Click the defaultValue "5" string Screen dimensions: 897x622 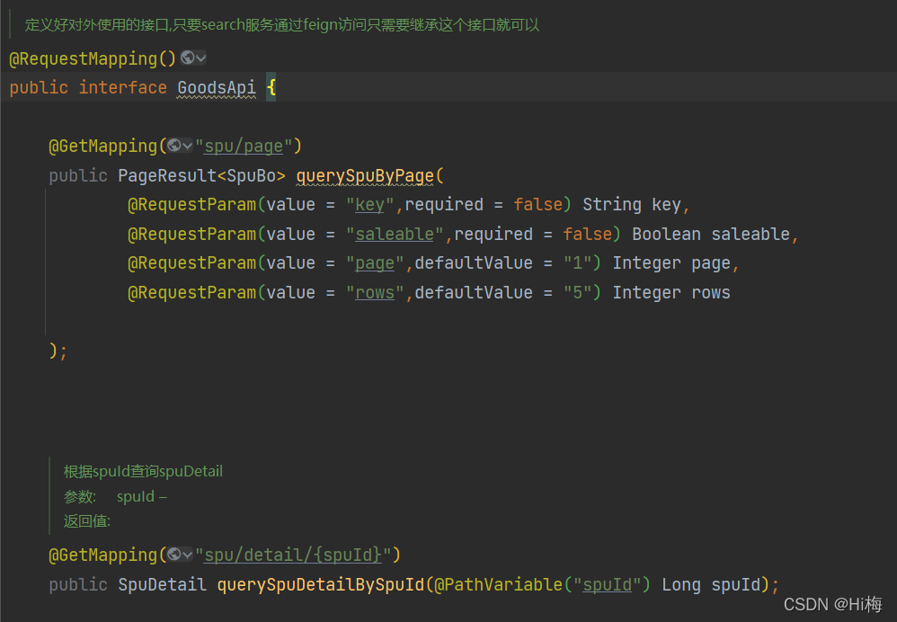(578, 293)
